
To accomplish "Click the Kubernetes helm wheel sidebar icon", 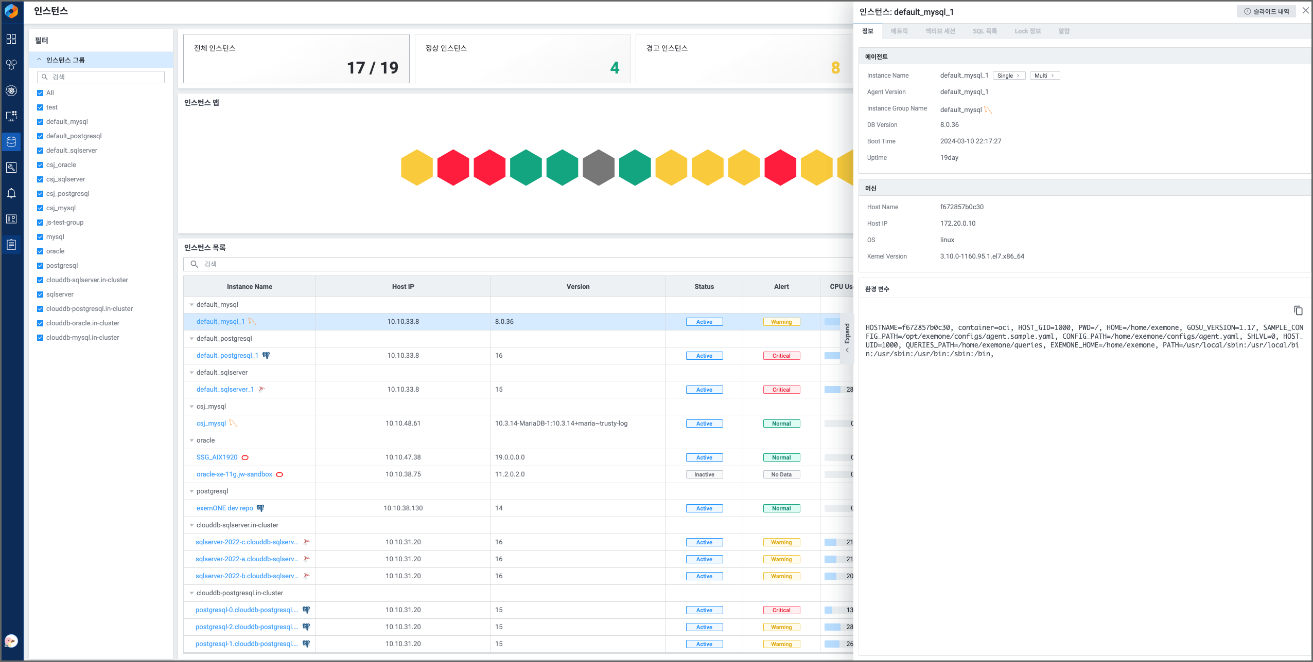I will (11, 90).
